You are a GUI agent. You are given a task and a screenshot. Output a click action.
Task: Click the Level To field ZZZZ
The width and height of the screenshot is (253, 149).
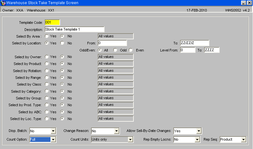(212, 50)
